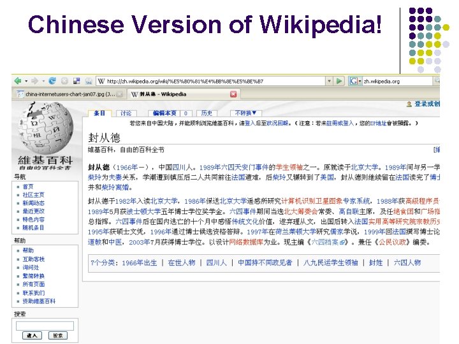Open 繁简转换 sidebar link
Image resolution: width=459 pixels, height=344 pixels.
click(33, 276)
